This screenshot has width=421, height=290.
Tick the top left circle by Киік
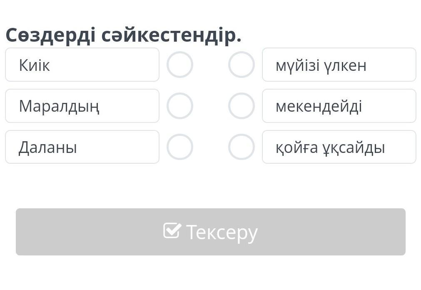pyautogui.click(x=179, y=65)
